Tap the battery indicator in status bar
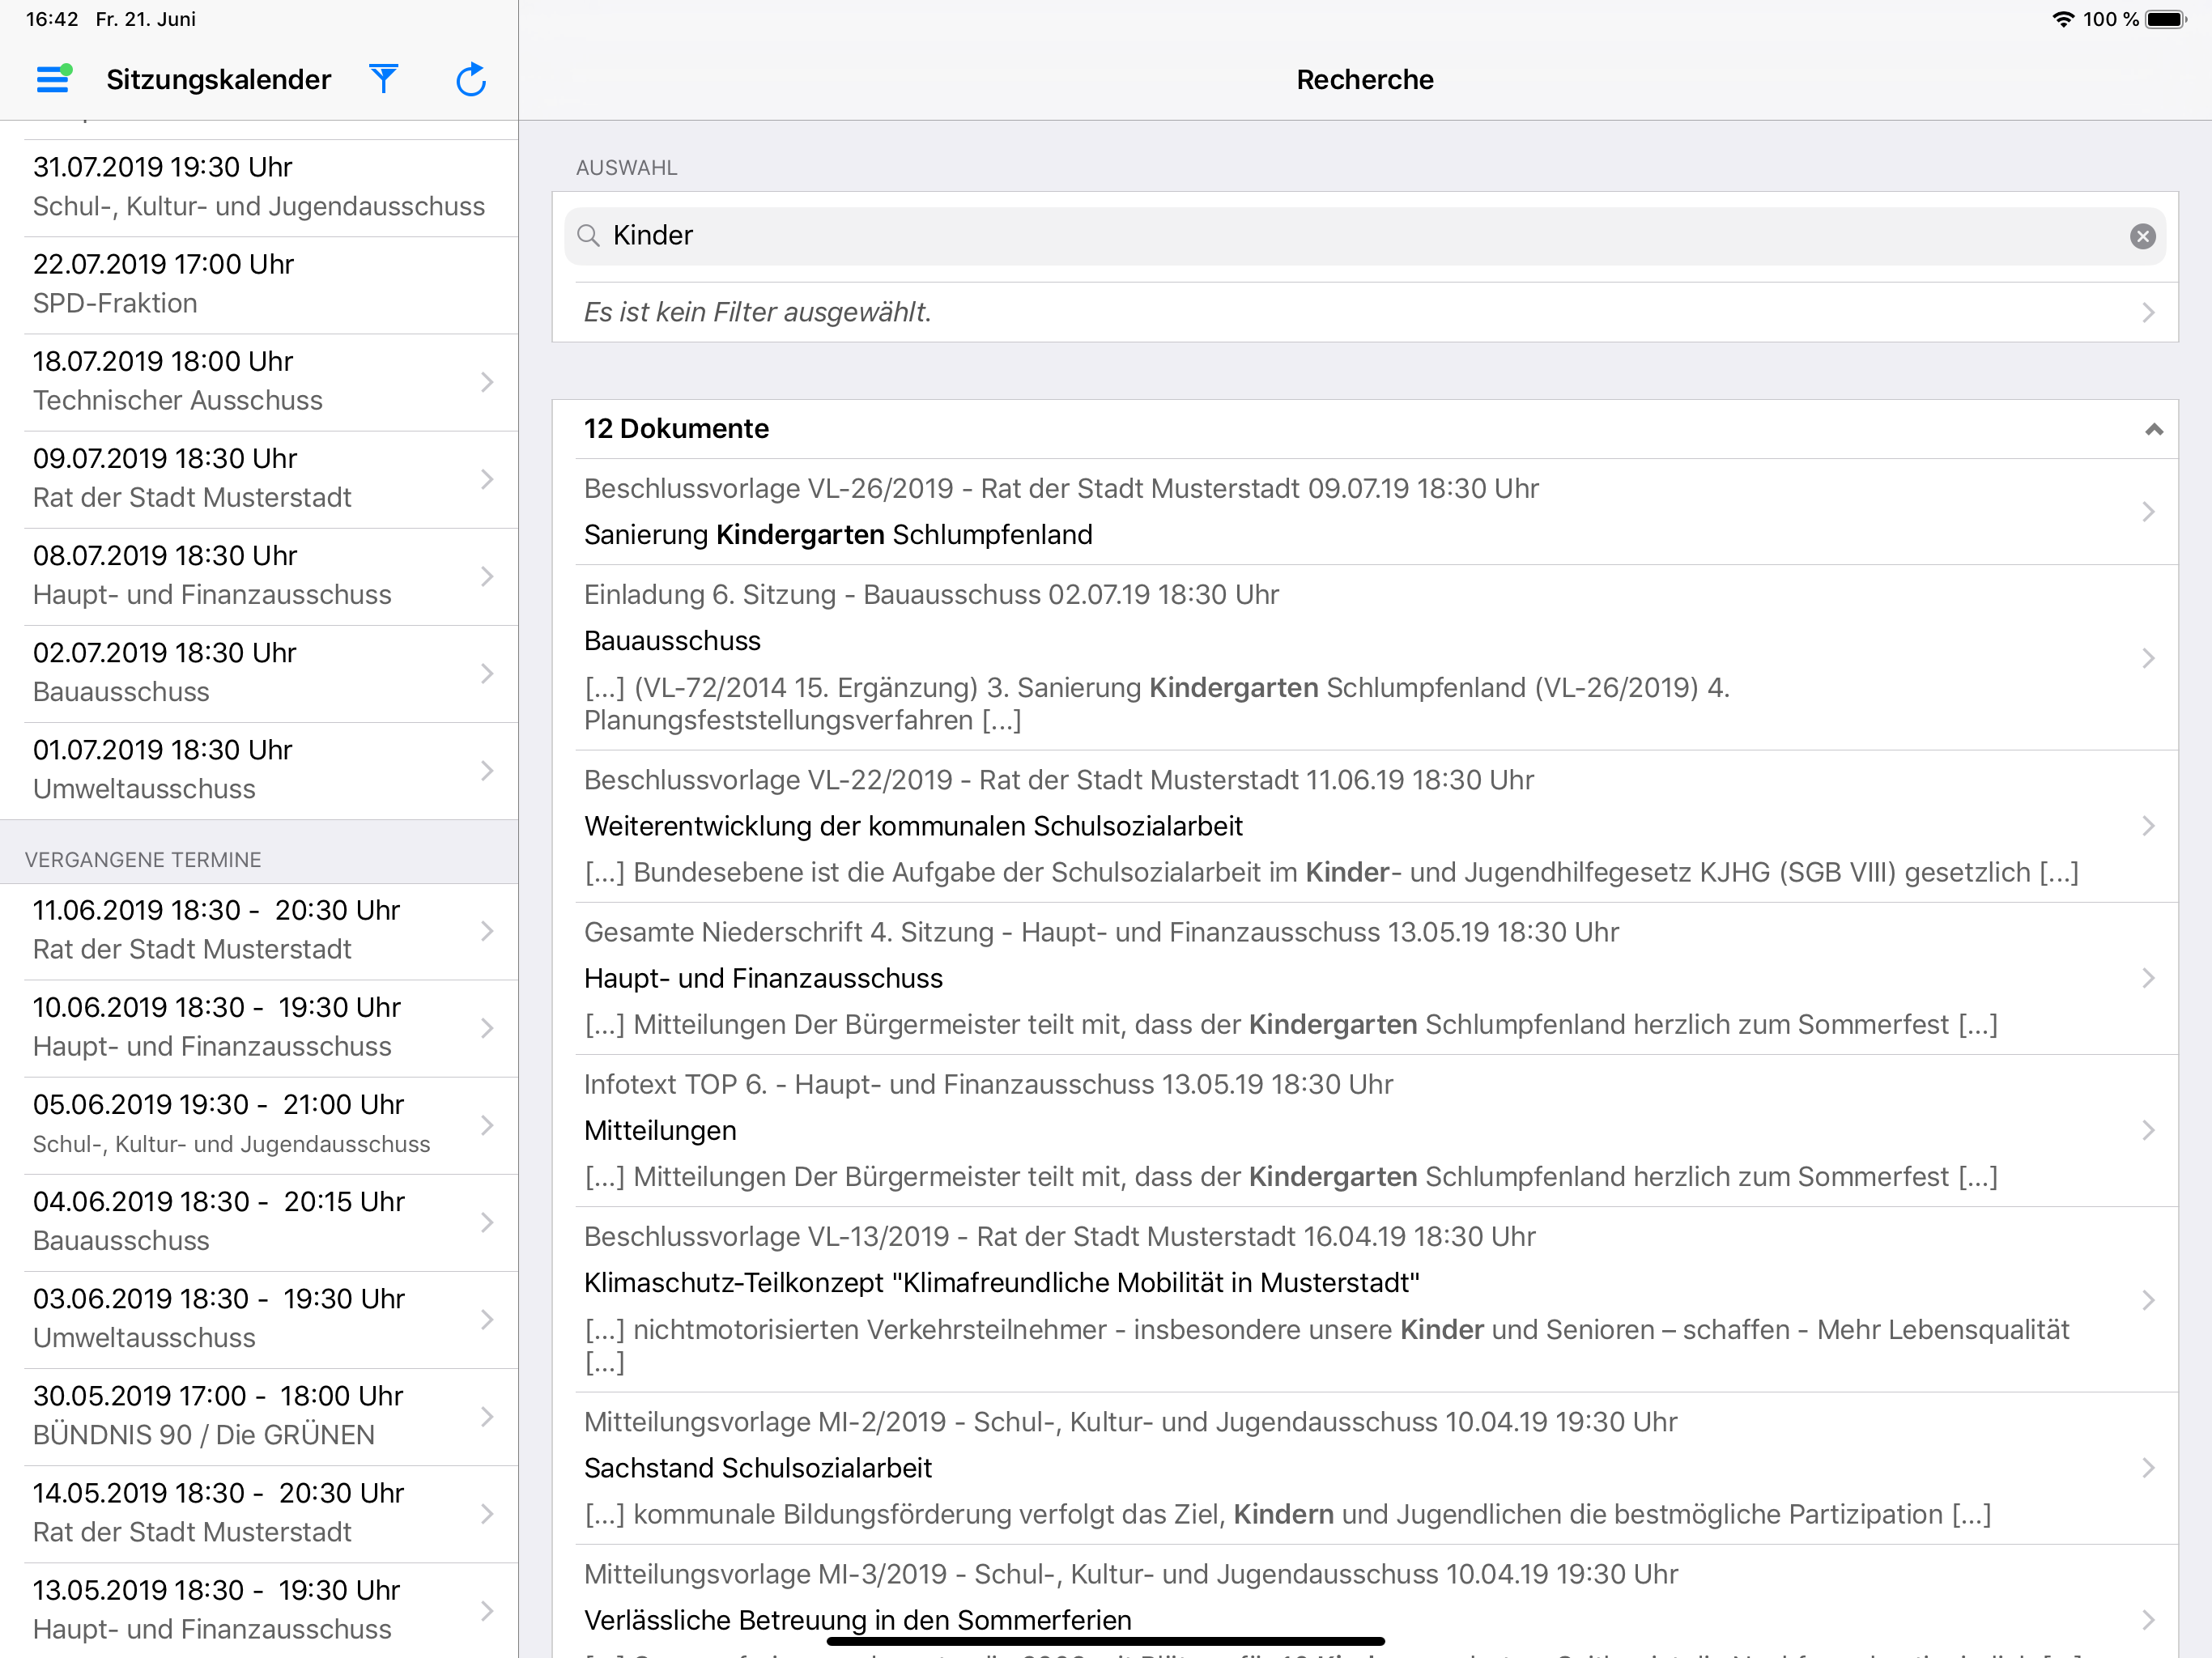This screenshot has width=2212, height=1658. click(2166, 19)
